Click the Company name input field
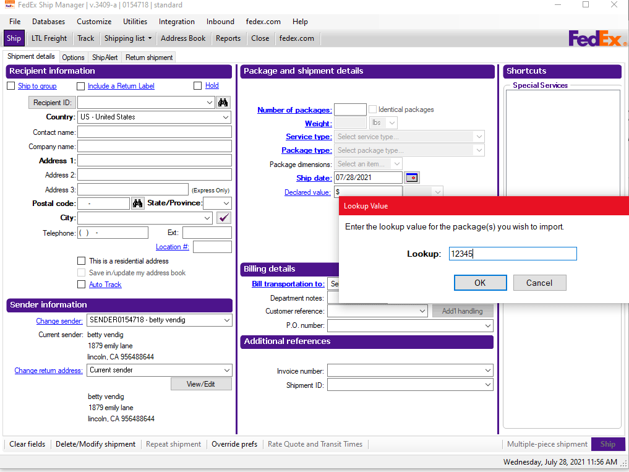This screenshot has width=629, height=472. point(155,146)
